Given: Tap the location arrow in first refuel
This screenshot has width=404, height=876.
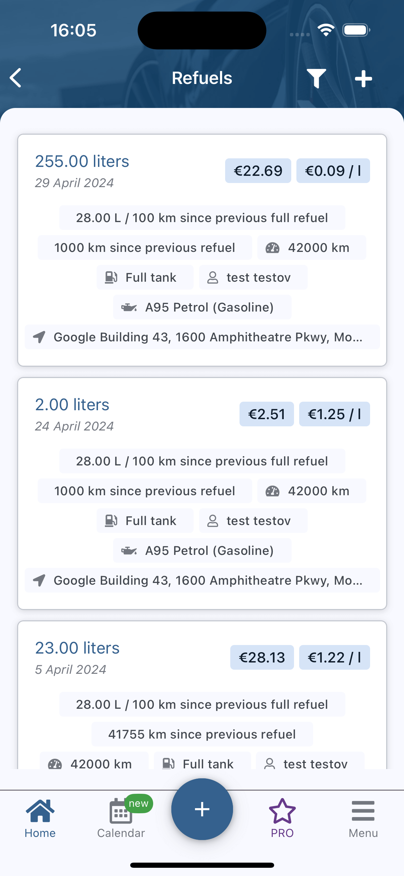Looking at the screenshot, I should (x=39, y=337).
